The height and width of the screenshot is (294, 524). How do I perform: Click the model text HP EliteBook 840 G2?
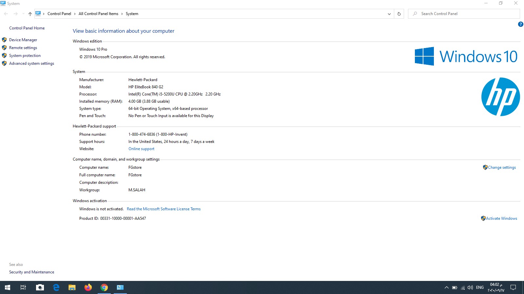tap(146, 87)
